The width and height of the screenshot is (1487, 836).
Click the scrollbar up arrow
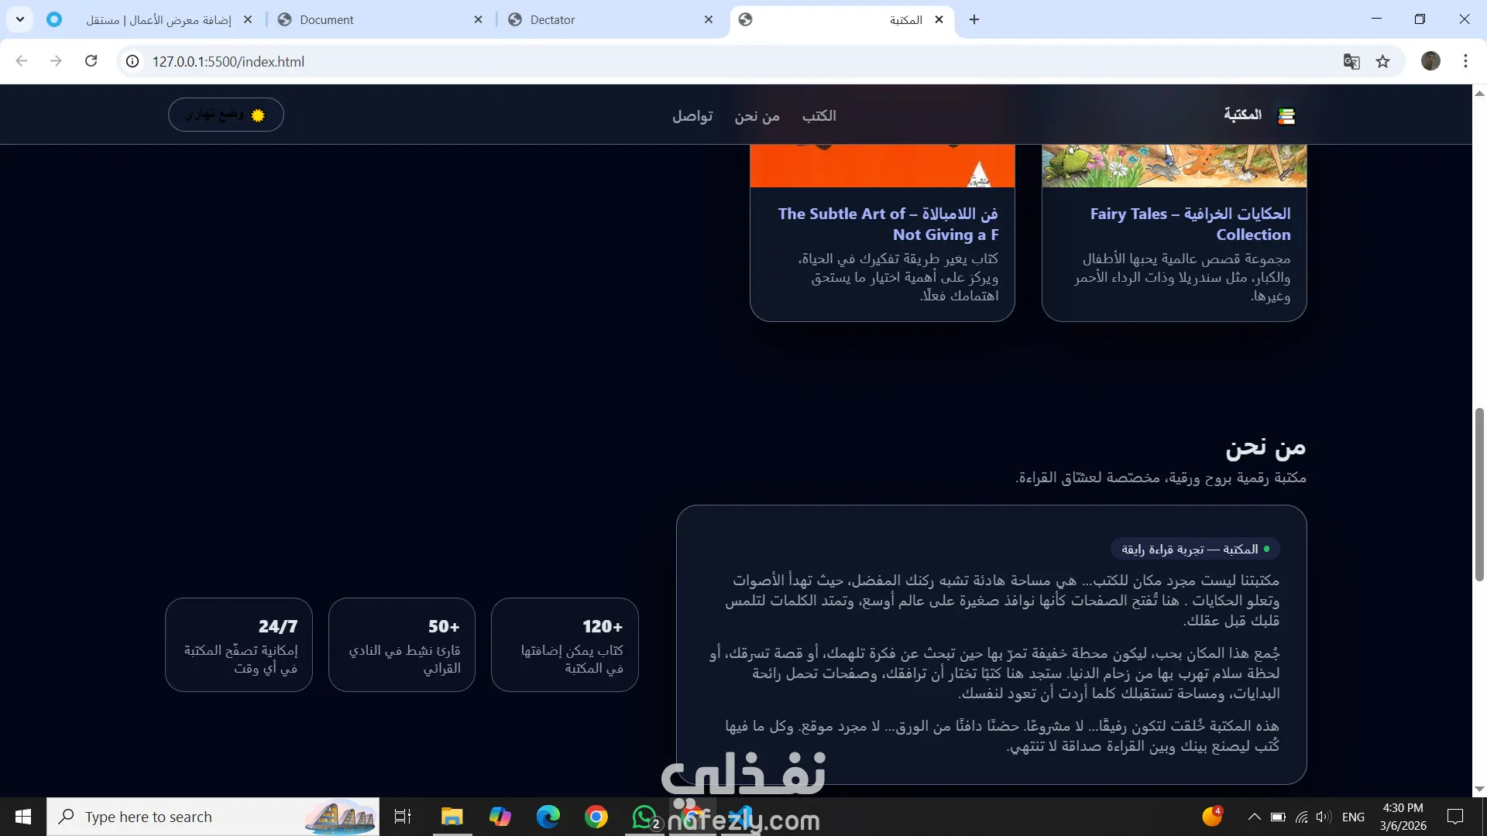click(1479, 93)
